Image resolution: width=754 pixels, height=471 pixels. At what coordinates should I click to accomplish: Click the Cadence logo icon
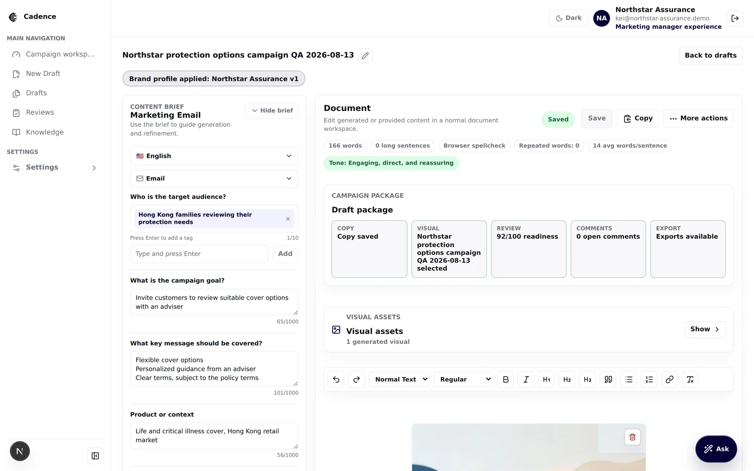tap(13, 17)
